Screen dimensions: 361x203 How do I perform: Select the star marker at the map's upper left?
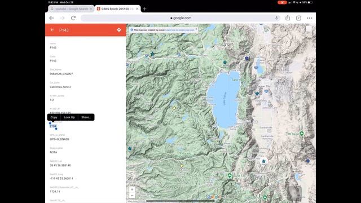click(x=152, y=54)
